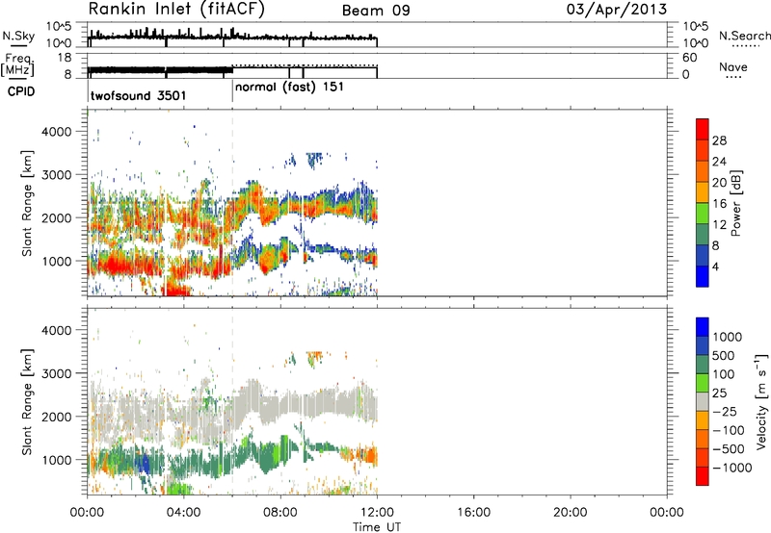Click the 'Power [dB]' colorbar label
771x533 pixels.
coord(735,203)
